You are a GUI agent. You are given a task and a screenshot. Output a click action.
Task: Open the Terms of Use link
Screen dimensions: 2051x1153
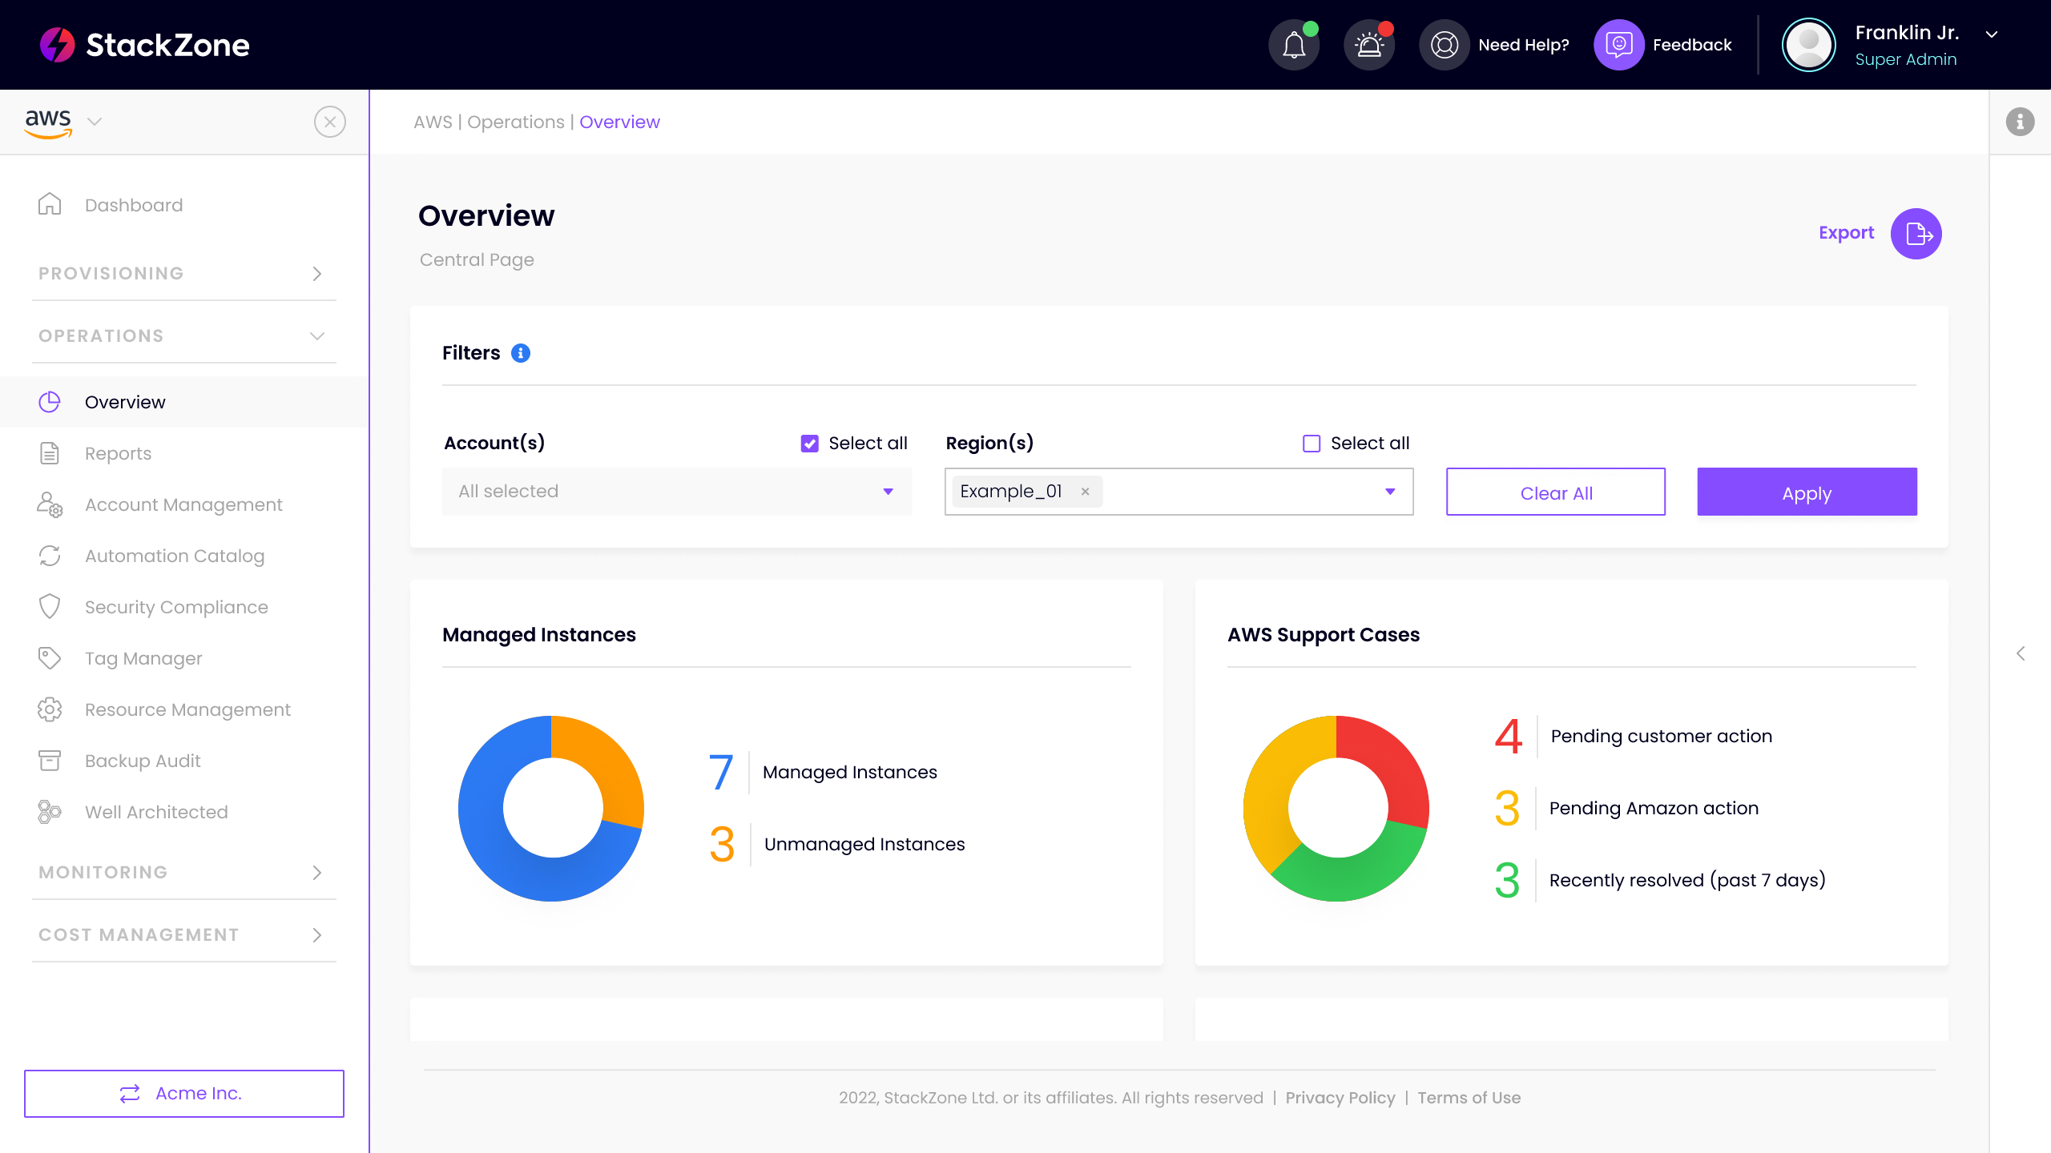coord(1469,1098)
